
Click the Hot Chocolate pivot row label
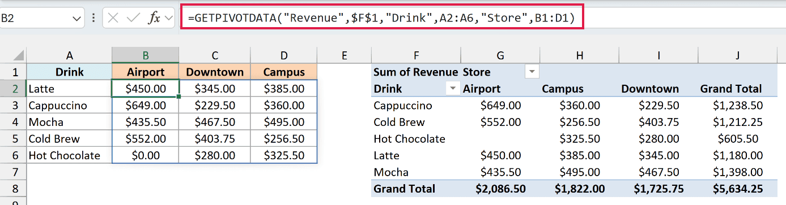(x=416, y=139)
